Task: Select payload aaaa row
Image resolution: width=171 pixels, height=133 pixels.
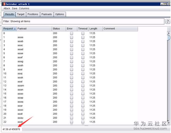Action: [70, 37]
